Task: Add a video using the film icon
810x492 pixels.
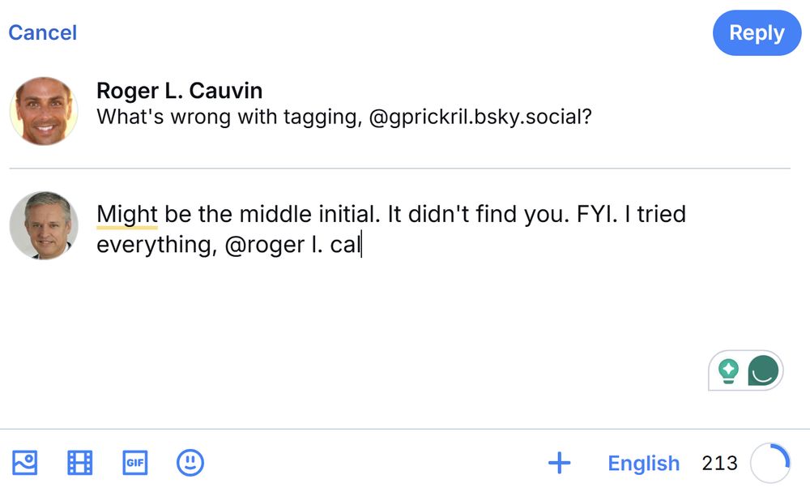Action: (x=80, y=463)
